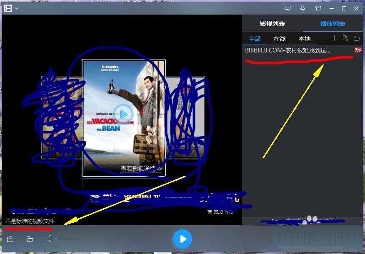Screen dimensions: 365x254
Task: Open the main menu logo icon
Action: coord(8,8)
